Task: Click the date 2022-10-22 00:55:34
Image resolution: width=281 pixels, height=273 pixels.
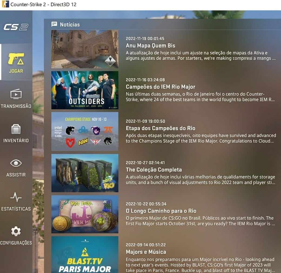Action: click(146, 204)
